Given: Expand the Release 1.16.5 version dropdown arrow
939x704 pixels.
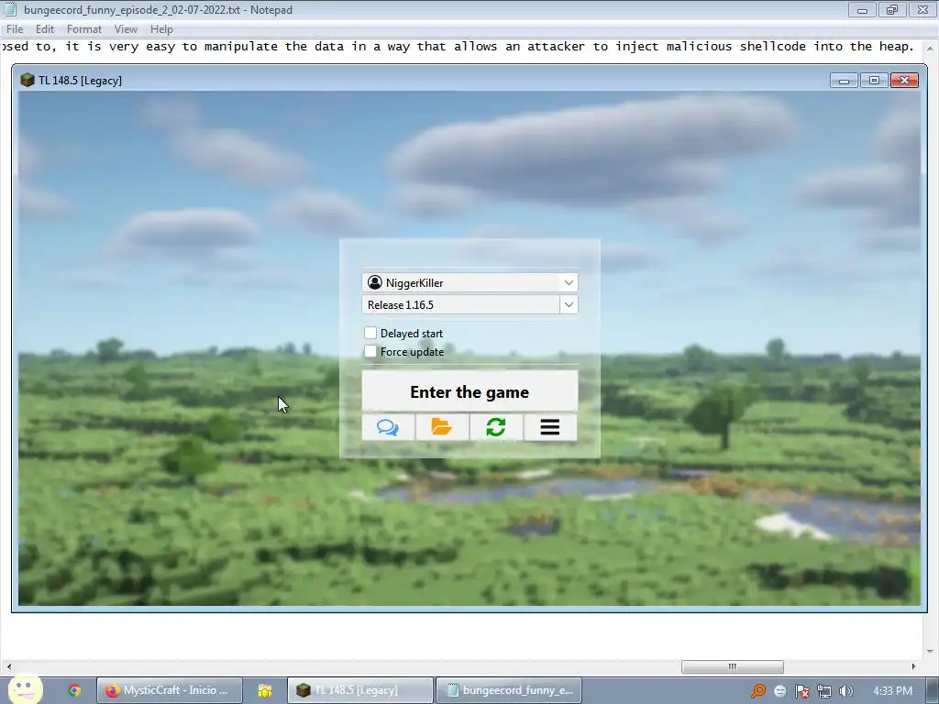Looking at the screenshot, I should (569, 304).
